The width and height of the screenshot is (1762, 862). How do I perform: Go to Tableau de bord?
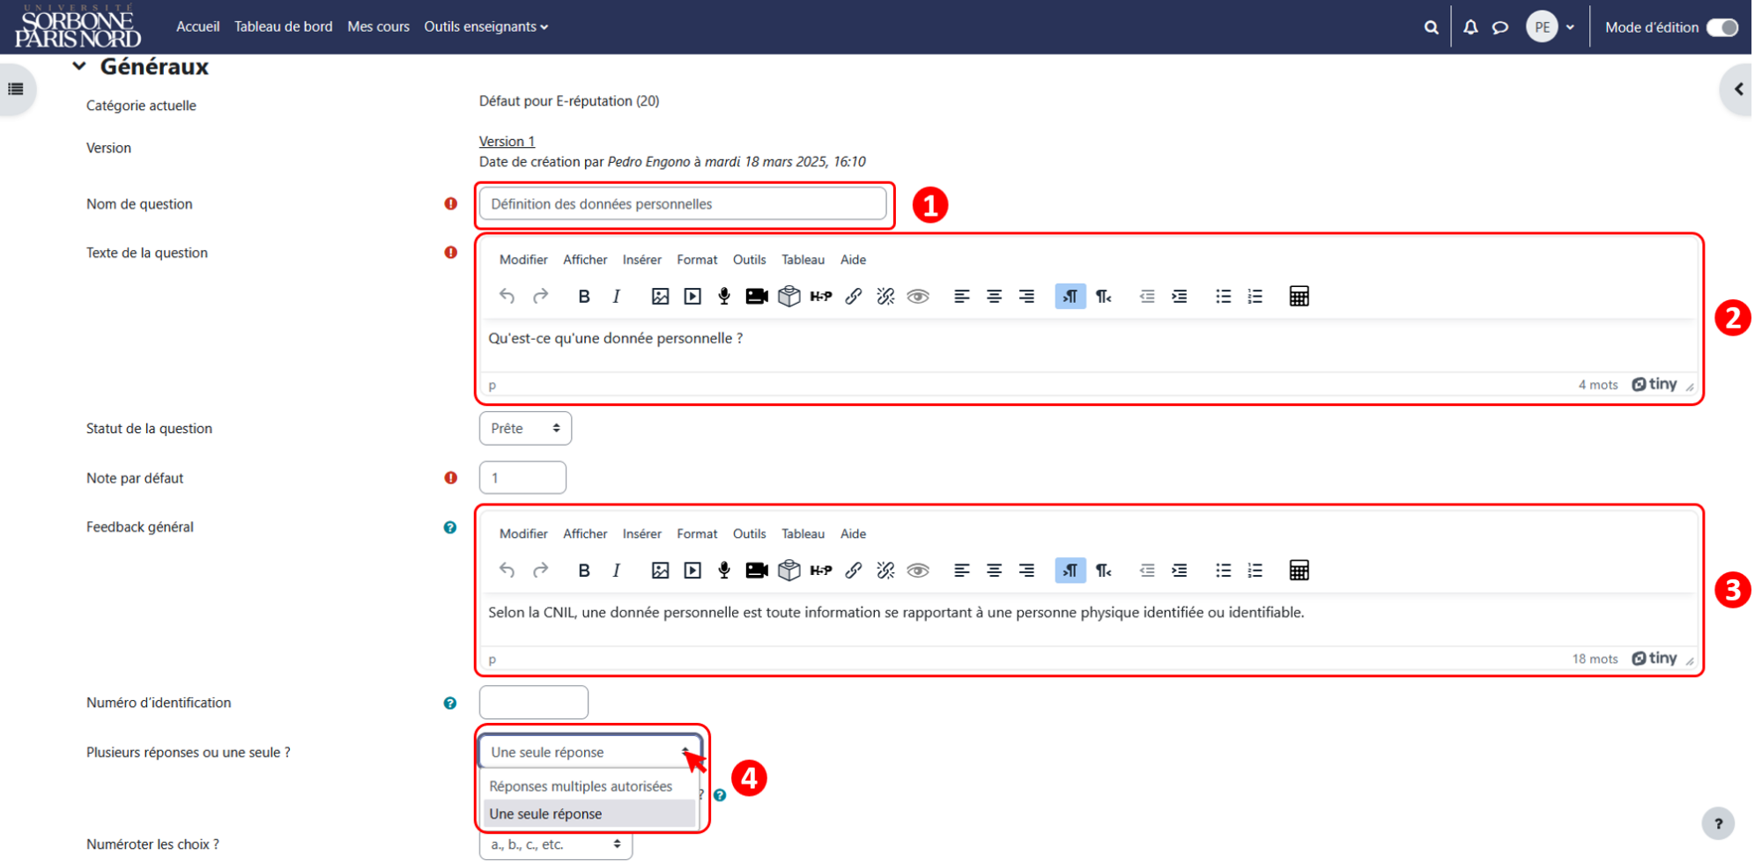[284, 26]
